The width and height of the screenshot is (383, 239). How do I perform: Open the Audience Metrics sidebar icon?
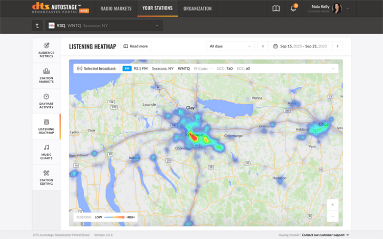[46, 46]
